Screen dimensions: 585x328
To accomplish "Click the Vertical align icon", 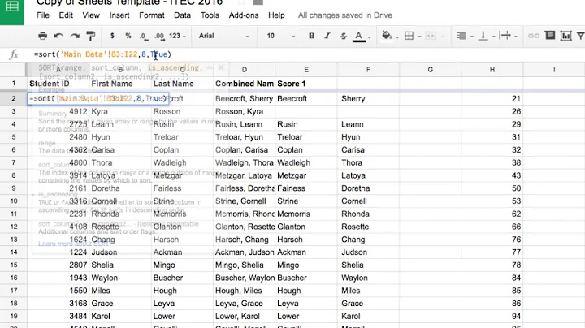I will [x=483, y=36].
